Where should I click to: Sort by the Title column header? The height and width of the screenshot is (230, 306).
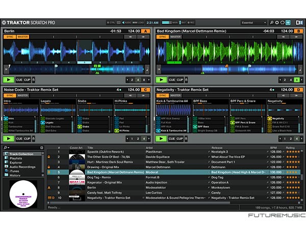(x=90, y=148)
